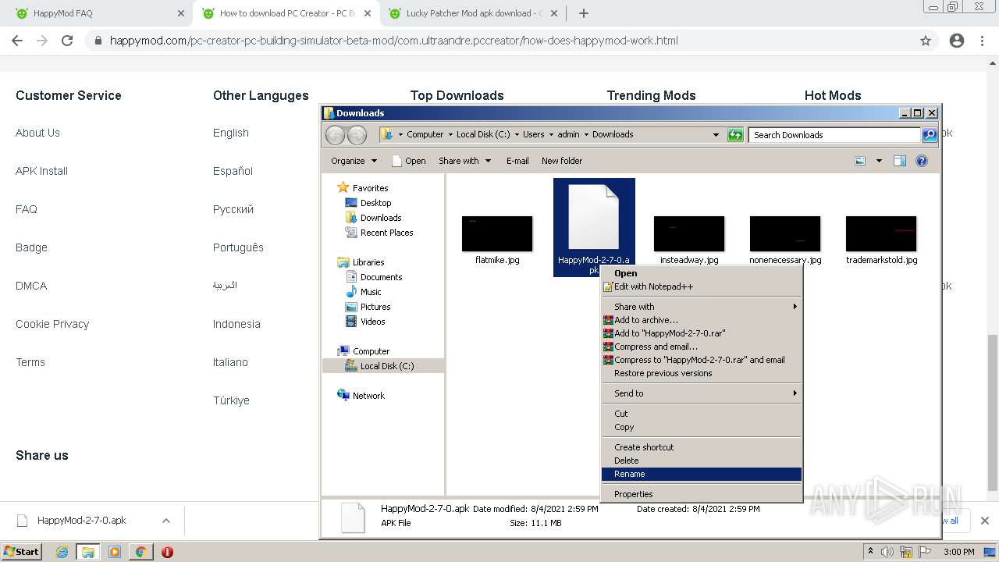Click the red Opera-like taskbar icon
Image resolution: width=999 pixels, height=562 pixels.
(167, 552)
